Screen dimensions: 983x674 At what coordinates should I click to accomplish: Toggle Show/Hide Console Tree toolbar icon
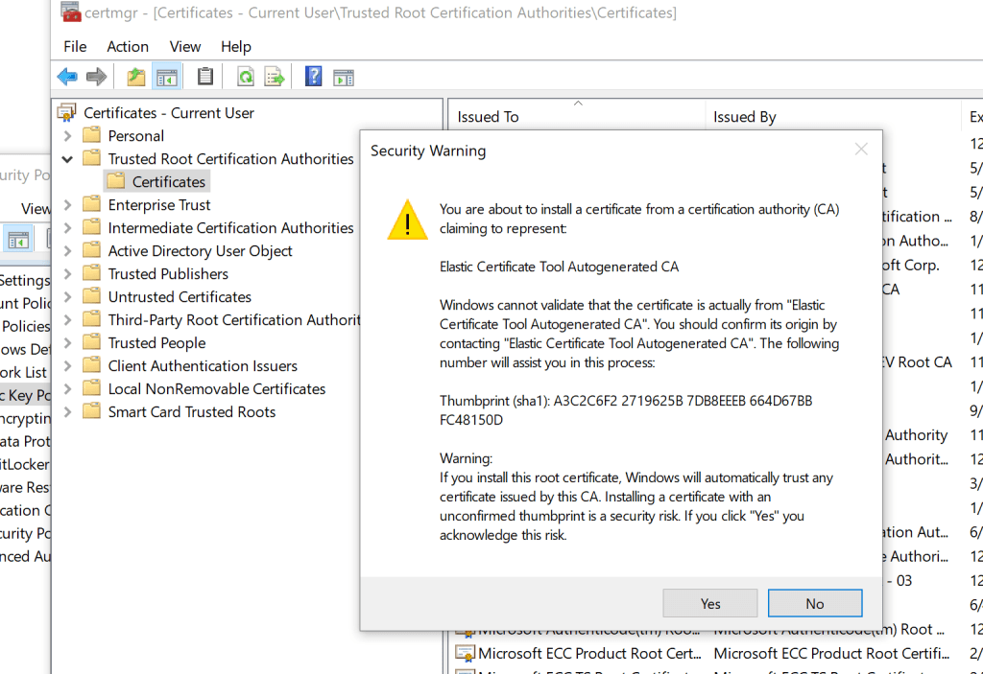click(167, 77)
